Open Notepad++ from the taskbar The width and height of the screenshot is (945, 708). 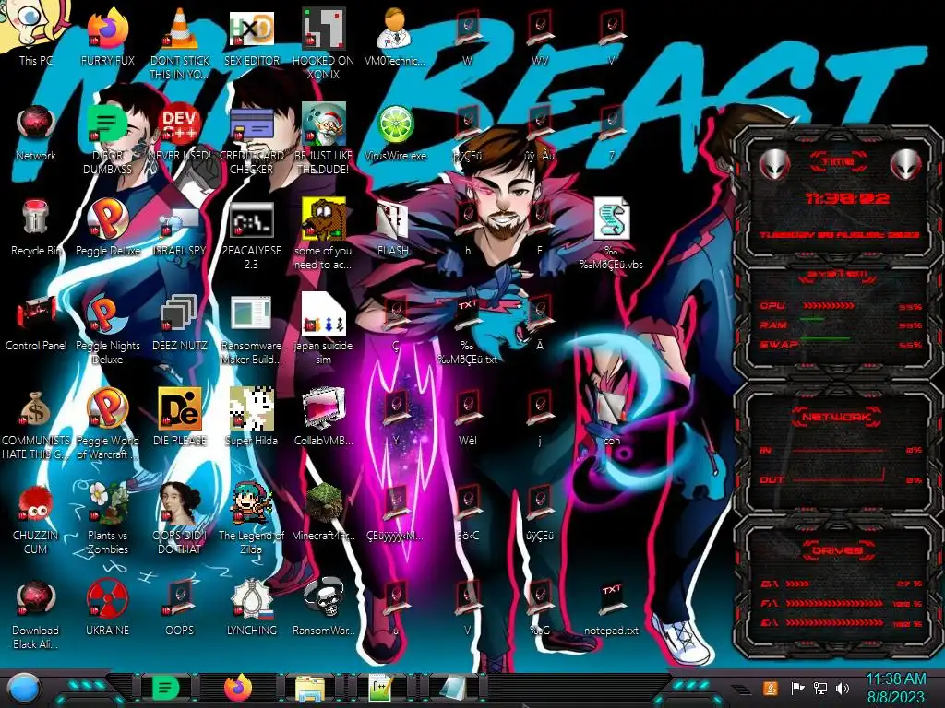pos(381,688)
